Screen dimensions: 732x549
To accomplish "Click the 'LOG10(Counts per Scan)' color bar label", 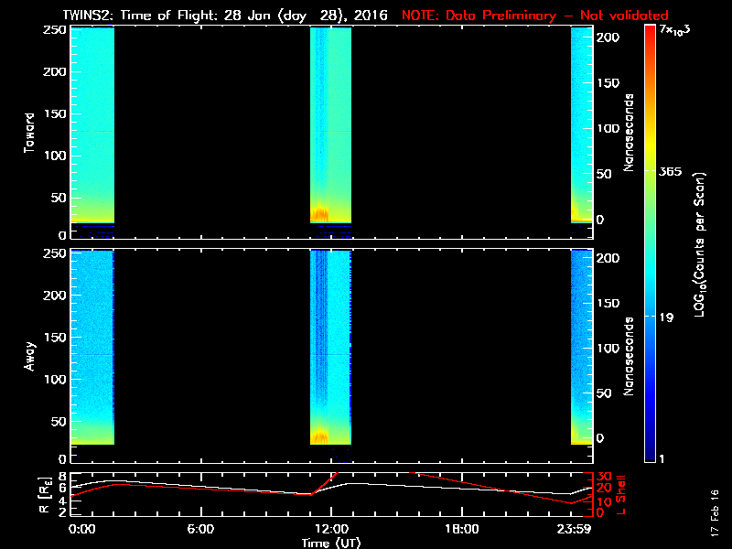I will (x=700, y=245).
